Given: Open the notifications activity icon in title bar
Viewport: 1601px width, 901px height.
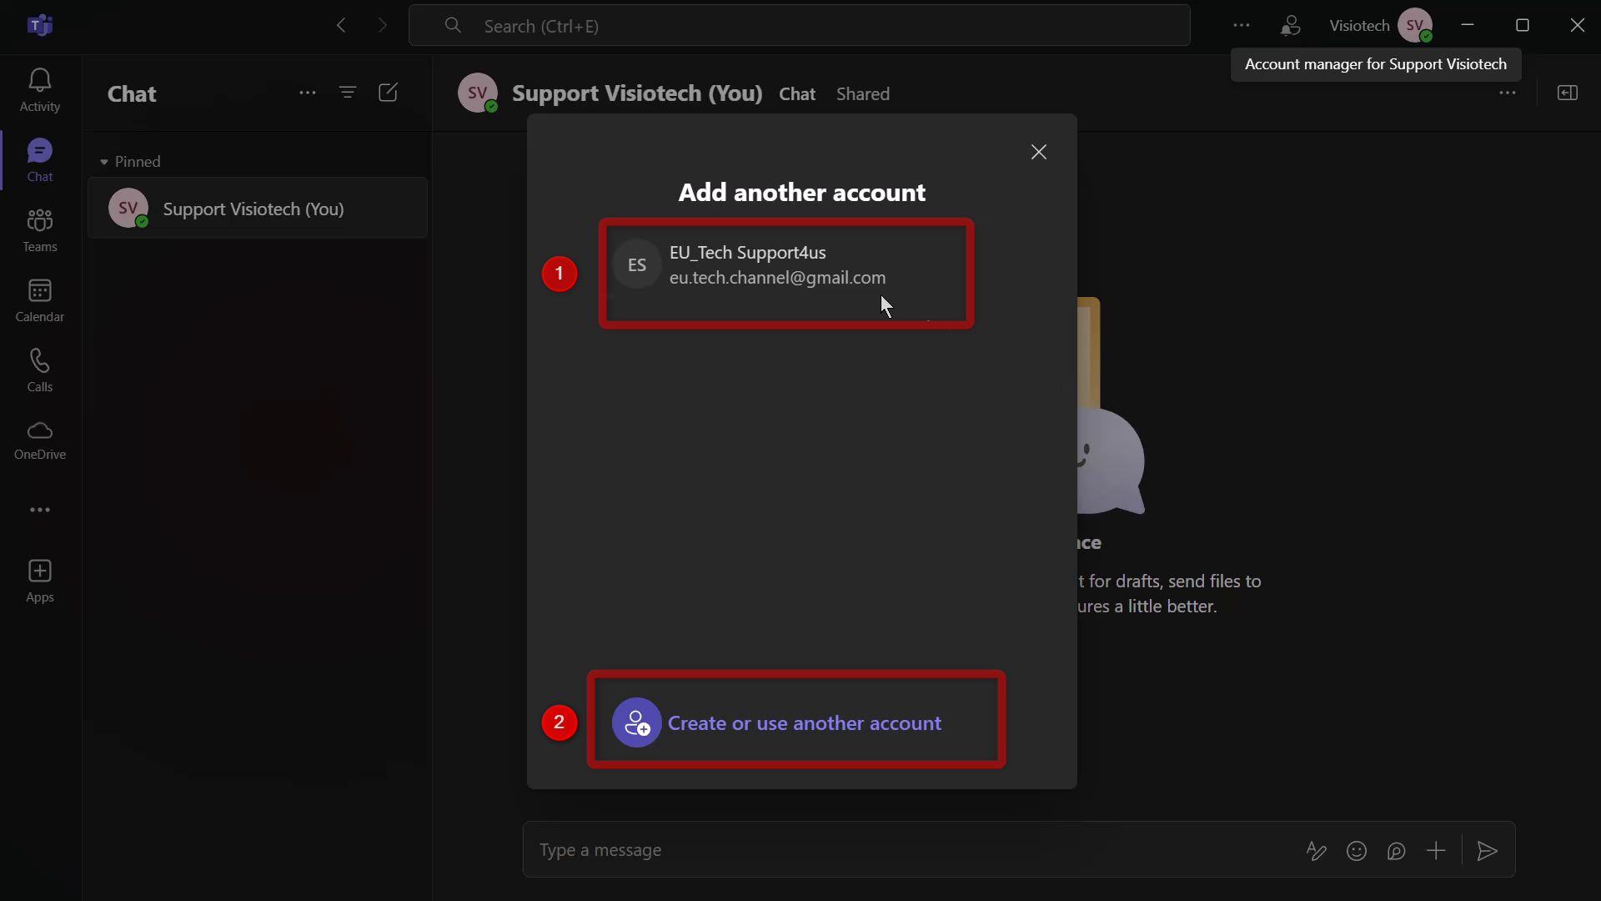Looking at the screenshot, I should point(1290,26).
